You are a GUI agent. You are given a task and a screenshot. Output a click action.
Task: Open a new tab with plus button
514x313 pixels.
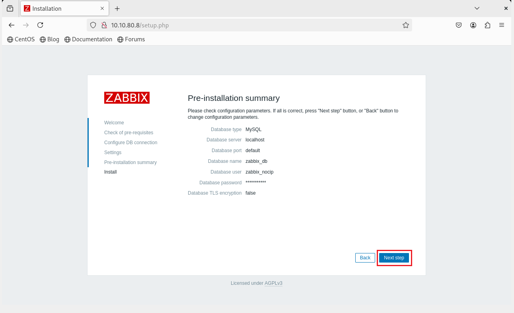117,8
